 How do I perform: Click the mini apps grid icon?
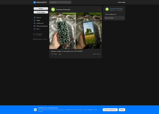[35, 26]
